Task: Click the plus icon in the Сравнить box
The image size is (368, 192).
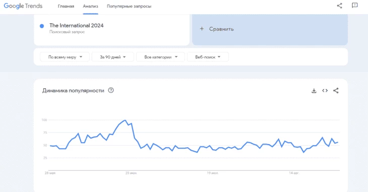Action: pos(202,29)
